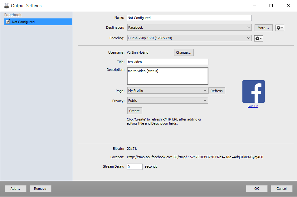Expand the Page dropdown showing My Profile
Viewport: 297px width, 197px height.
coord(168,91)
